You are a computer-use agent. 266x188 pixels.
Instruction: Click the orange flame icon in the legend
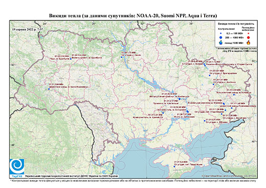click(249, 42)
